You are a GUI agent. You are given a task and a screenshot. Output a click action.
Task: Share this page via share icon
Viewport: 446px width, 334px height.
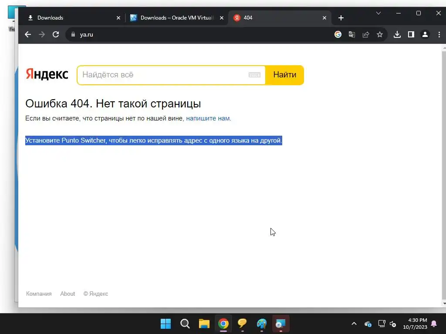pyautogui.click(x=366, y=35)
